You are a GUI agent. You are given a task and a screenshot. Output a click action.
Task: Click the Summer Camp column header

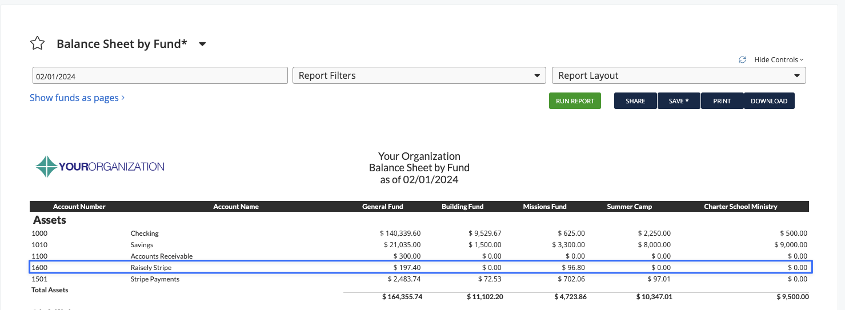coord(630,207)
